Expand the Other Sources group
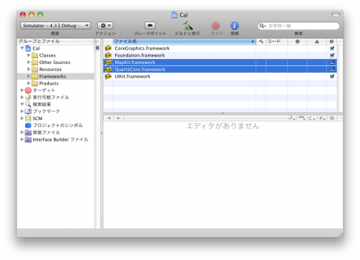 [29, 62]
